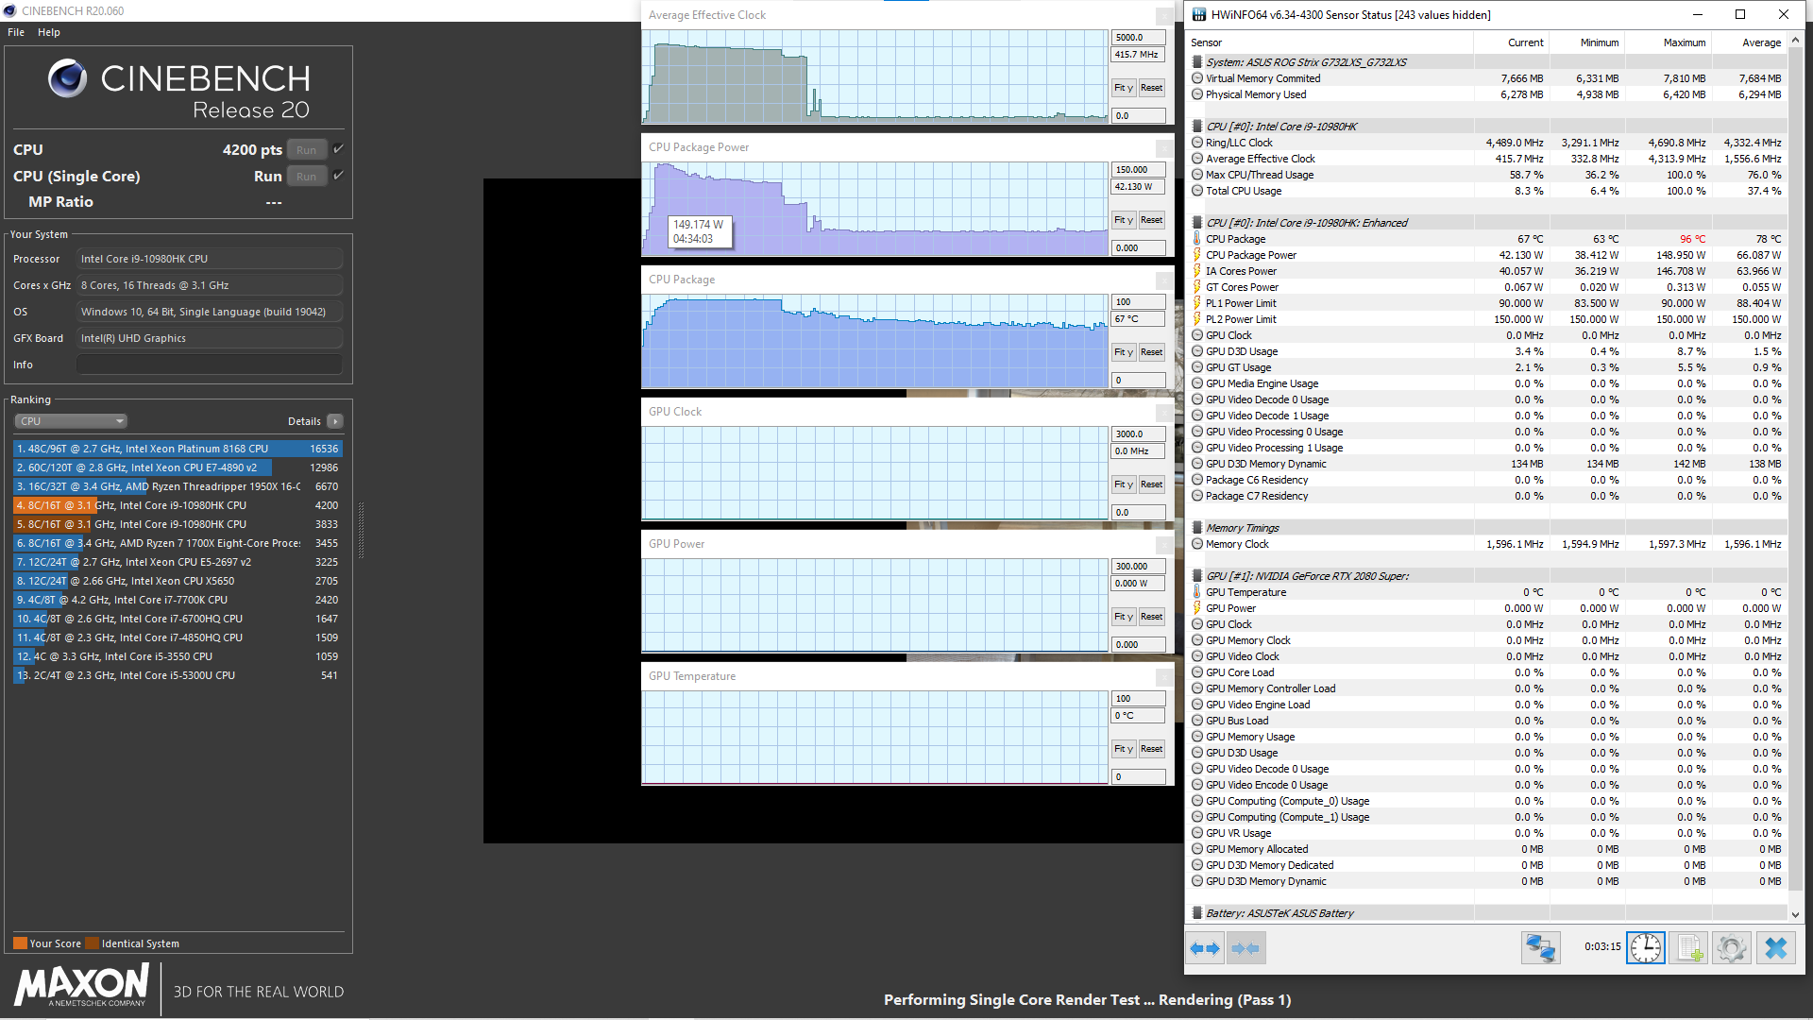Click the HWiNFO64 title bar app icon

pyautogui.click(x=1199, y=15)
